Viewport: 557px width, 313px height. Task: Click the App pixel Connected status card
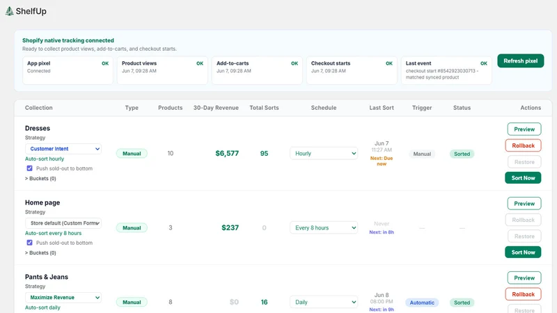click(68, 70)
